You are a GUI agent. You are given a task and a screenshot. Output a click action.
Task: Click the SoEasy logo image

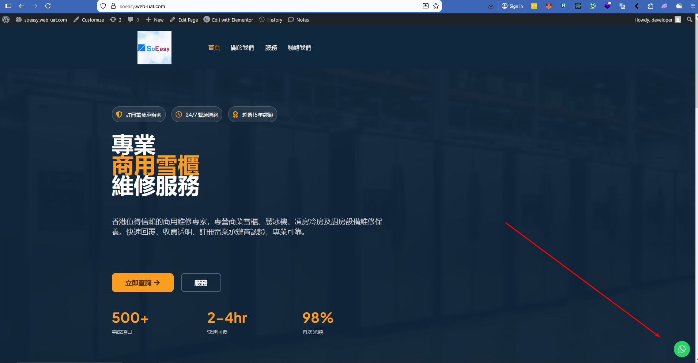[154, 48]
